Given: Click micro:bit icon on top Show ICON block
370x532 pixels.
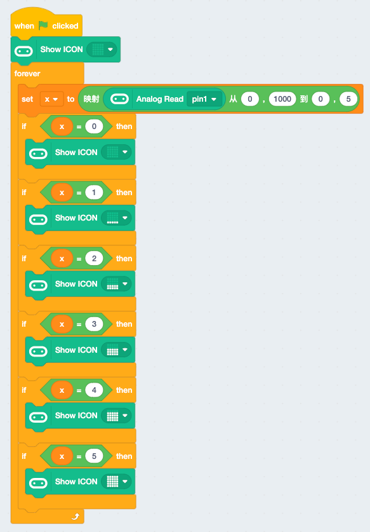Looking at the screenshot, I should pos(23,51).
